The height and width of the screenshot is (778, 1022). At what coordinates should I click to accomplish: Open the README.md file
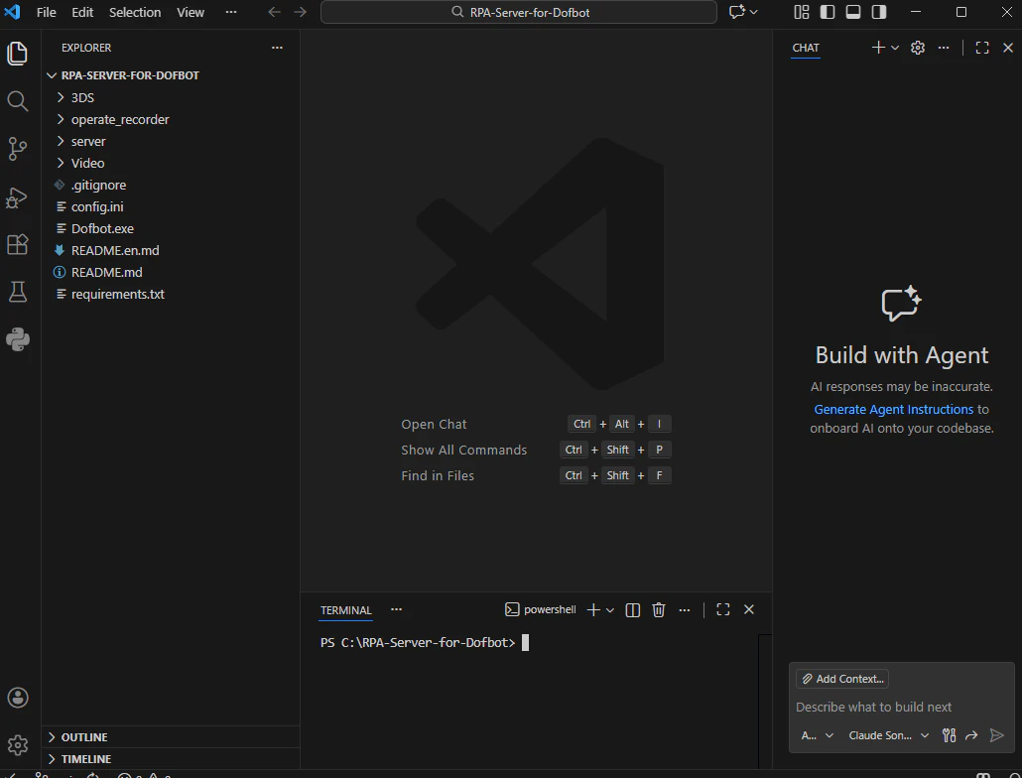(171, 272)
